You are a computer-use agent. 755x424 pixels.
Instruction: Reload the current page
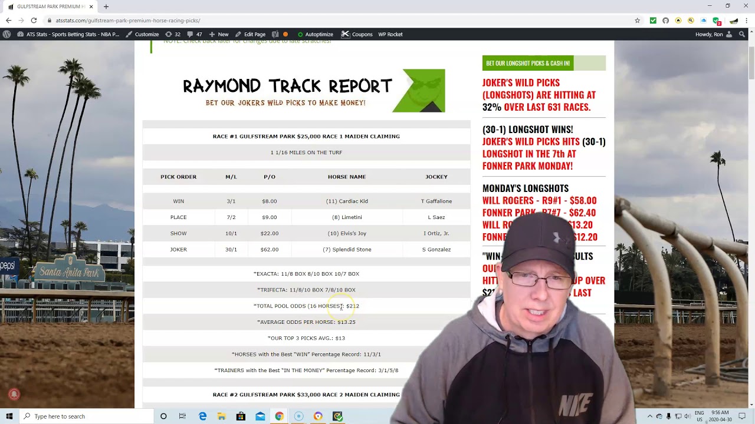34,20
